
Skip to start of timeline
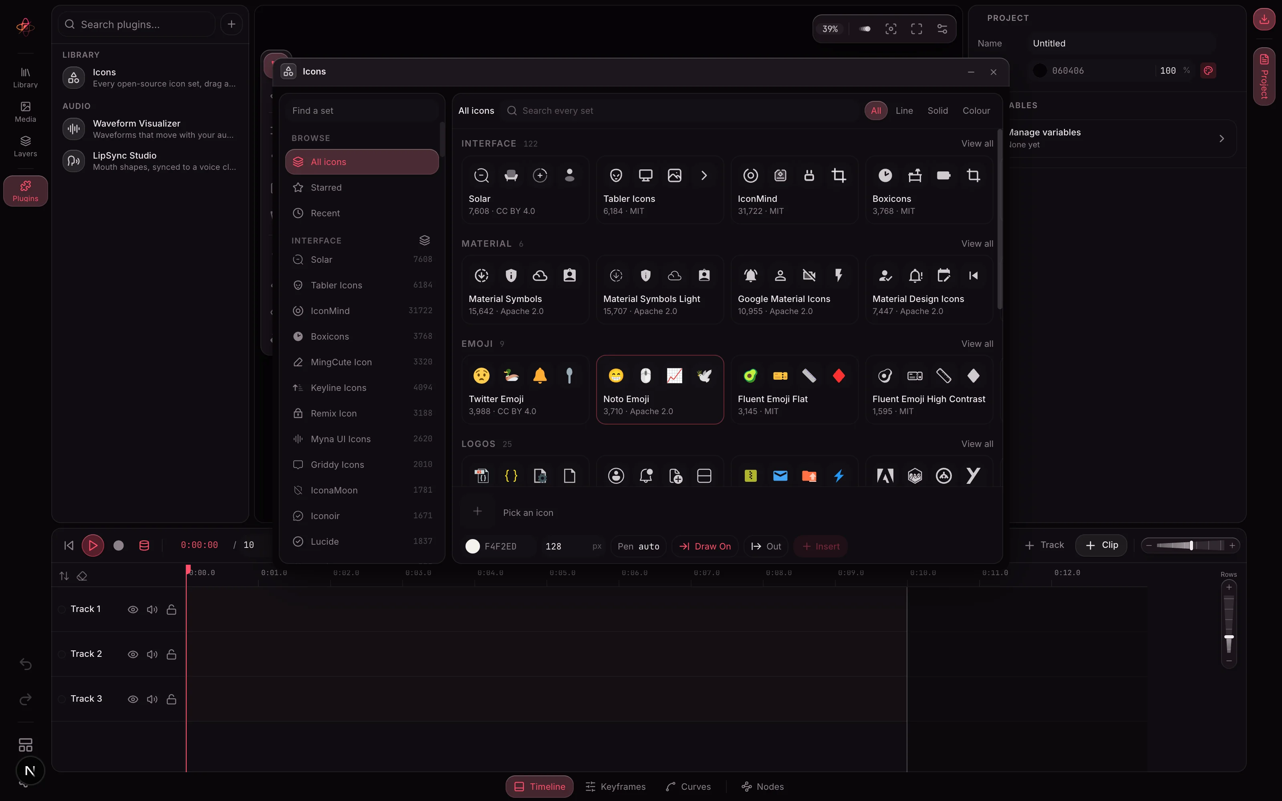click(69, 545)
